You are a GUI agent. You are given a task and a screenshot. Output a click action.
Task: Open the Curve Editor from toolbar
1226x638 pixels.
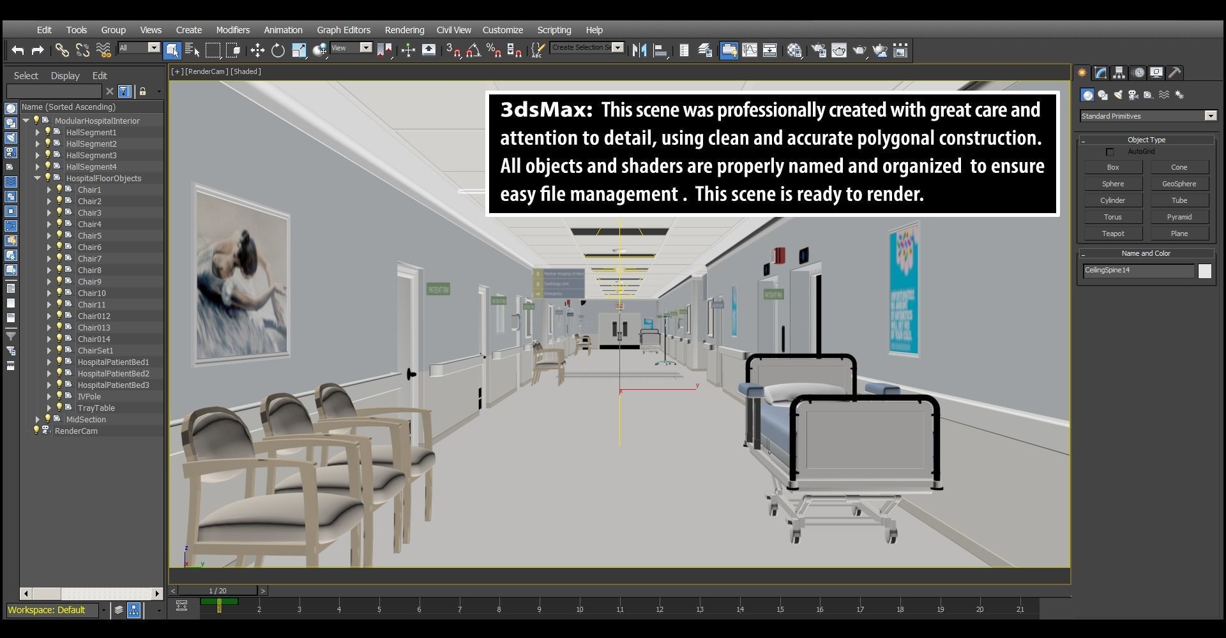coord(750,50)
